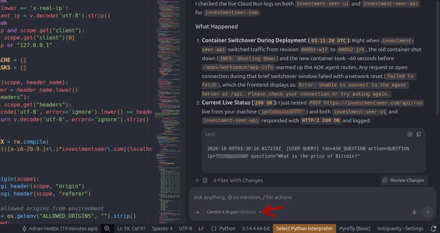Open the file icon beside Files With Changes
Screen dimensions: 440x233
click(x=205, y=180)
